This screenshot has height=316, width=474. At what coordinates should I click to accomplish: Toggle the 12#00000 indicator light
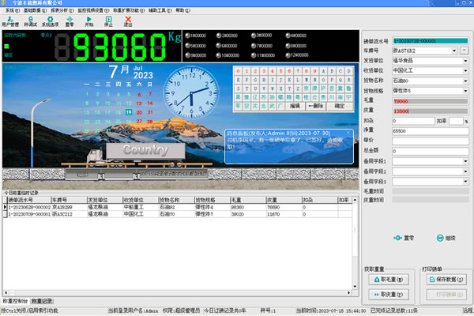(288, 55)
